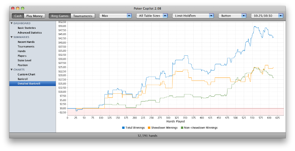
Task: Click the blue Total Winnings legend square
Action: click(x=124, y=128)
